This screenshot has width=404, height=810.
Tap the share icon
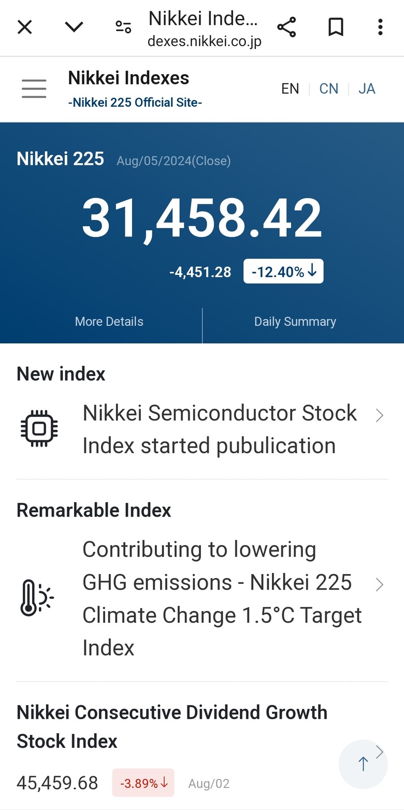286,27
